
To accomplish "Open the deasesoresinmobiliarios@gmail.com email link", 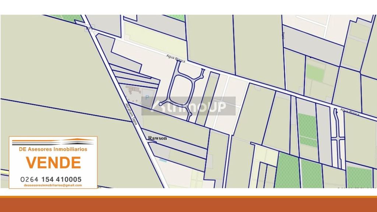I will tap(53, 185).
